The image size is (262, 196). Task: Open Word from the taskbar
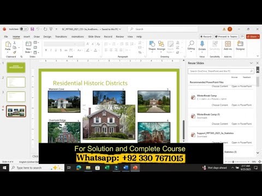tap(126, 168)
